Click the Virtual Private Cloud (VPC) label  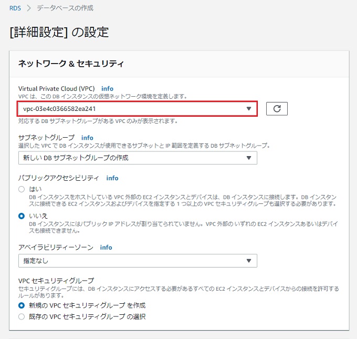pos(57,88)
